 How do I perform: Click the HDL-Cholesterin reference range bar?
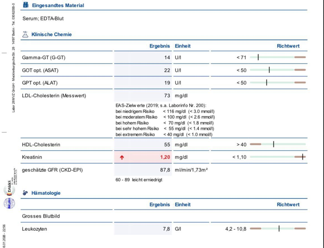[x=278, y=144]
